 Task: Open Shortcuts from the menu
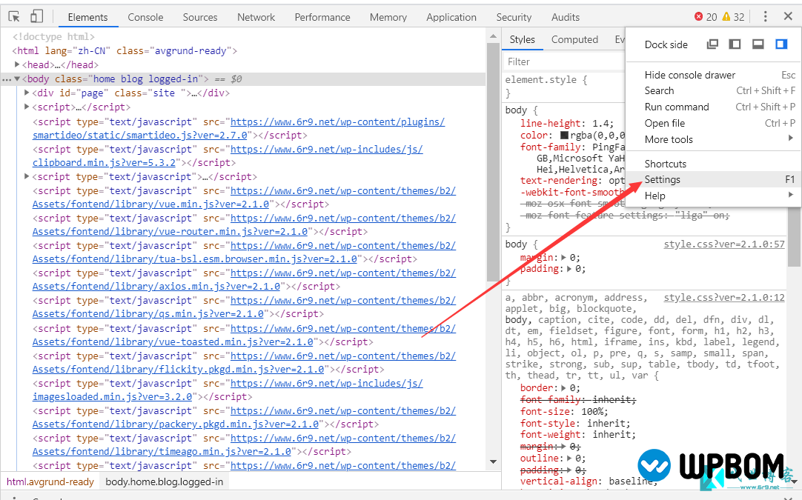coord(713,164)
